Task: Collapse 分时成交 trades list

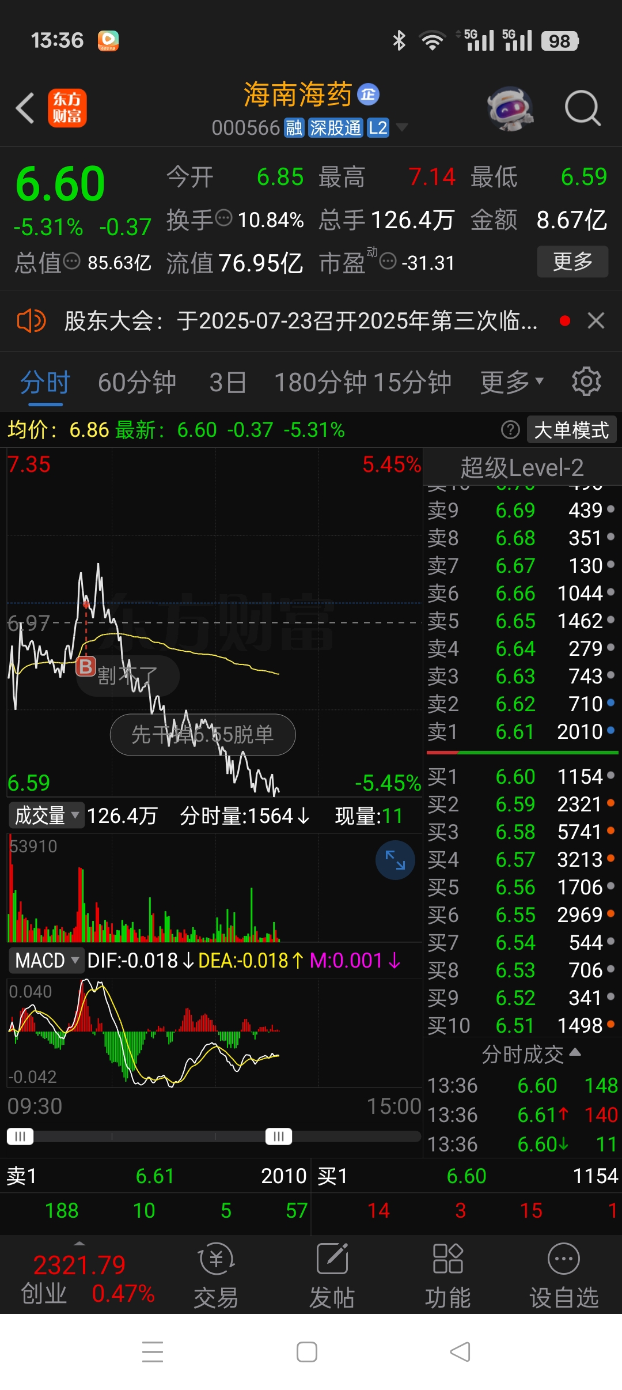Action: (530, 1054)
